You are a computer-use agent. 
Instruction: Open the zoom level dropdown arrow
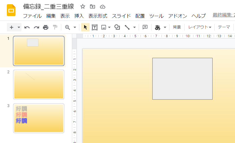(75, 27)
